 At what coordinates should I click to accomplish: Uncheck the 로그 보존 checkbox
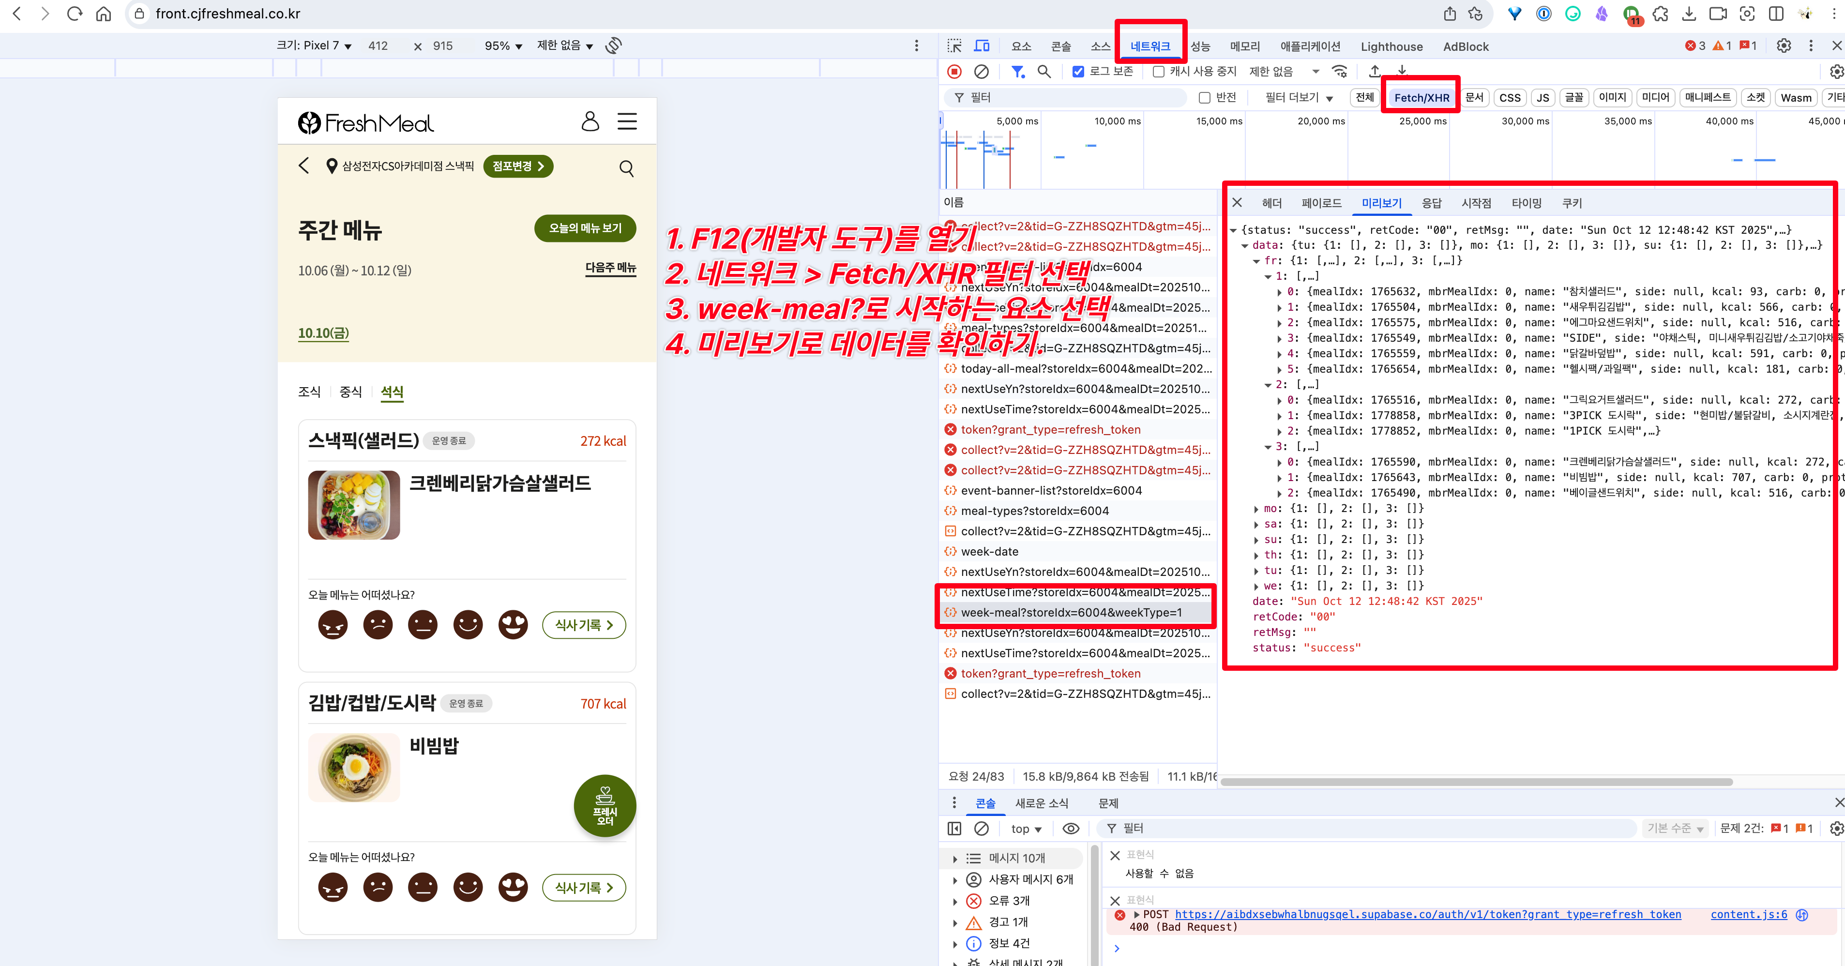click(1078, 72)
